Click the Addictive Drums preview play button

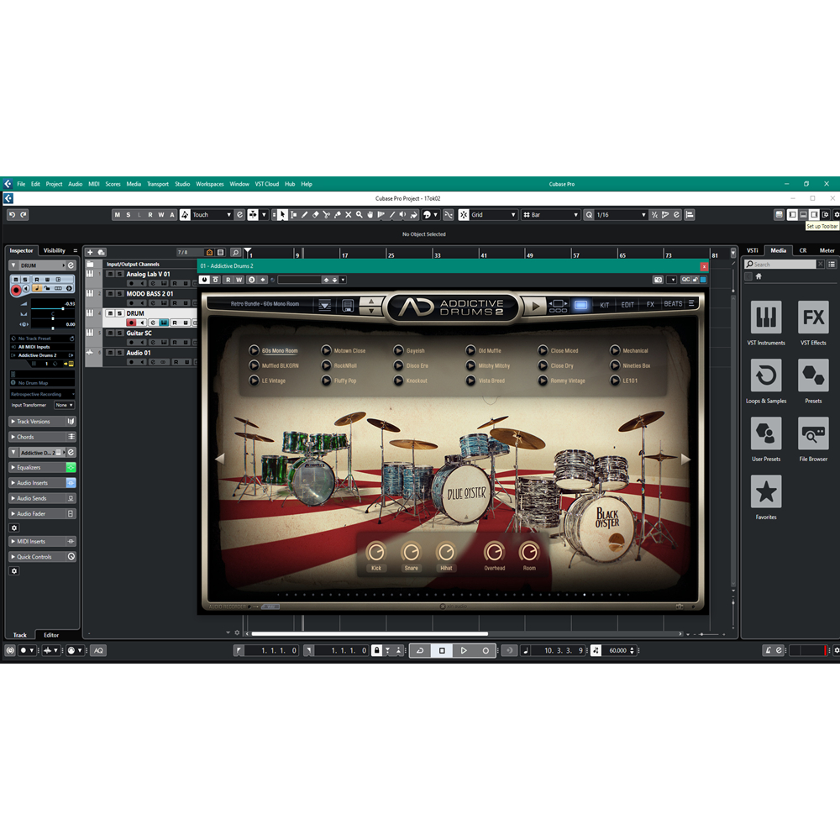point(535,307)
